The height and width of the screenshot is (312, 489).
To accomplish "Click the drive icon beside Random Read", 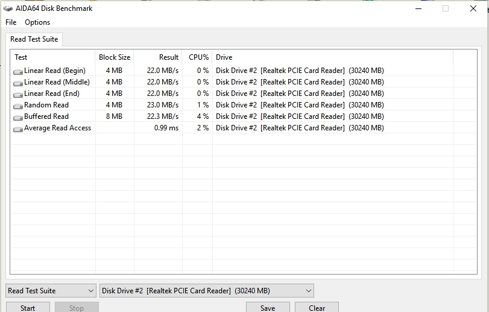I will [x=18, y=106].
